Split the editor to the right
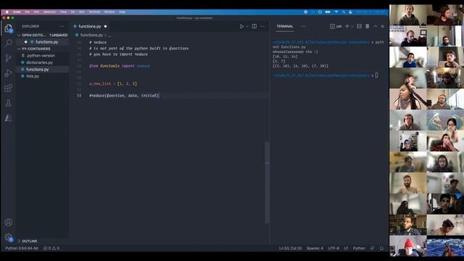 point(254,26)
